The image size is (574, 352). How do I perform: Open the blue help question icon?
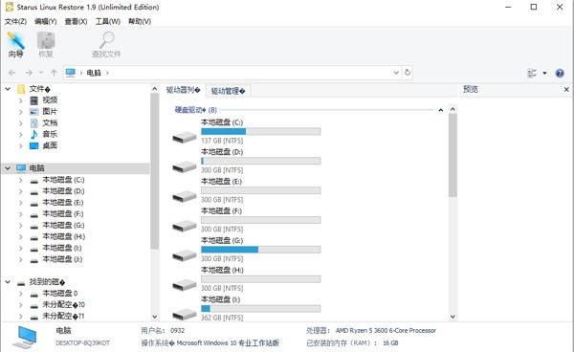560,74
